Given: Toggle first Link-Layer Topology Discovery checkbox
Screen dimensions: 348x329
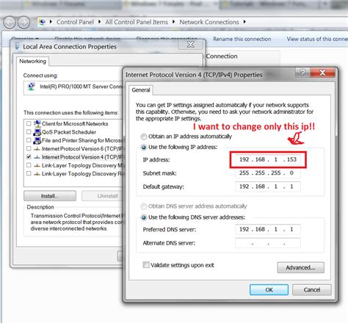Looking at the screenshot, I should point(29,165).
